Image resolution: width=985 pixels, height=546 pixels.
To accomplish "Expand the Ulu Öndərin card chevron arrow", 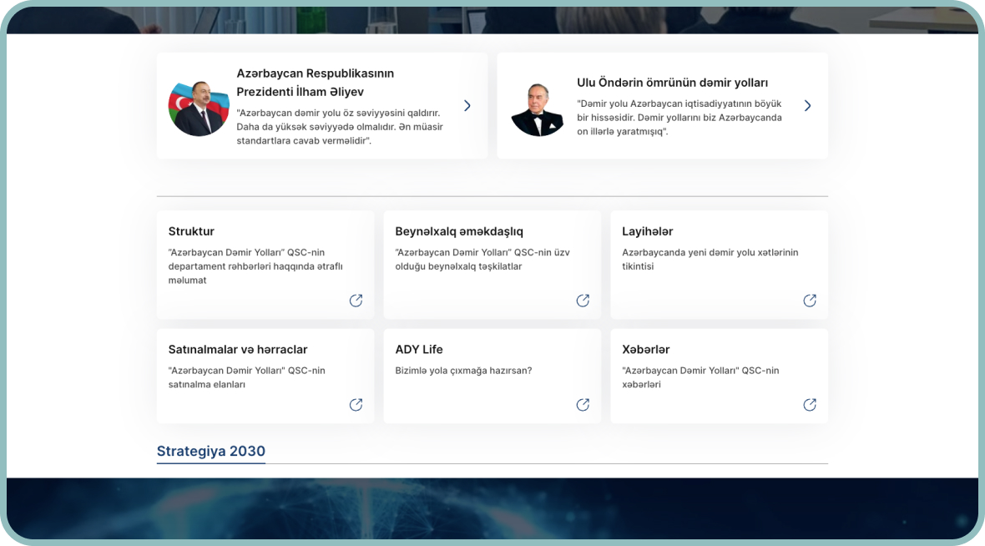I will click(x=807, y=106).
